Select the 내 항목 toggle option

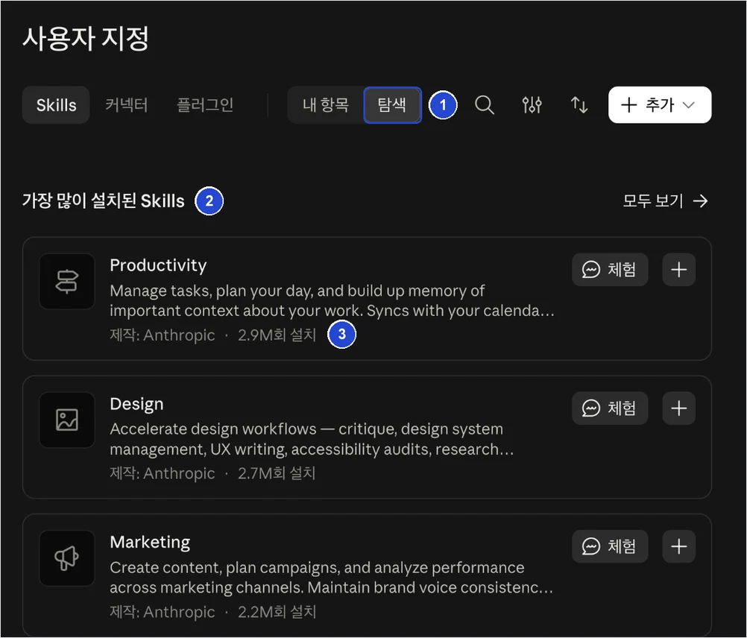tap(326, 105)
